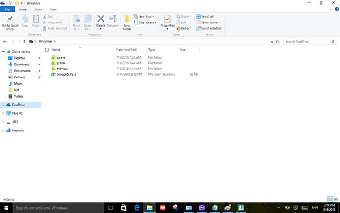This screenshot has height=213, width=340.
Task: Open Desktop in Quick access
Action: click(x=19, y=58)
